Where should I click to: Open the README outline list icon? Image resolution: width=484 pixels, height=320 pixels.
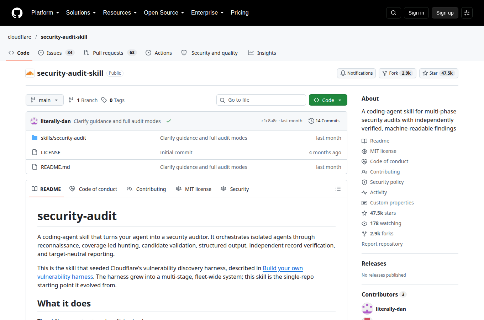point(338,189)
